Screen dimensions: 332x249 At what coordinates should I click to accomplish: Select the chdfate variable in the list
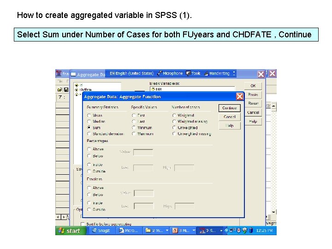(x=83, y=90)
